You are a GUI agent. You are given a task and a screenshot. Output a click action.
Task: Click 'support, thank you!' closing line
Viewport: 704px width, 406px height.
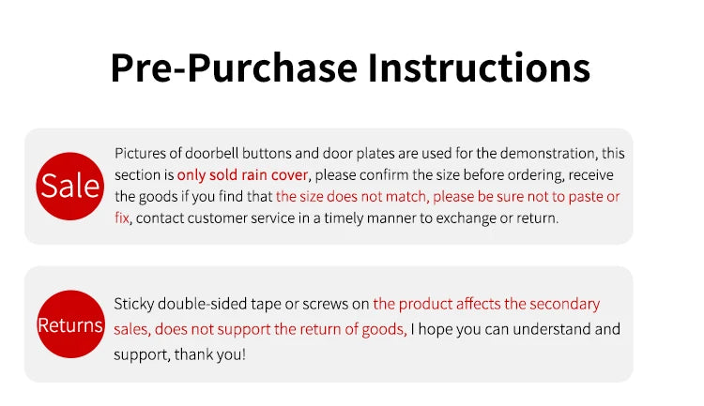(x=179, y=354)
